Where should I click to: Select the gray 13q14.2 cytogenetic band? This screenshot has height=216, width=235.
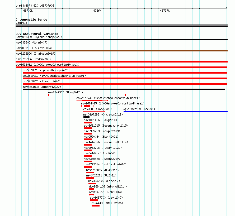coord(121,26)
